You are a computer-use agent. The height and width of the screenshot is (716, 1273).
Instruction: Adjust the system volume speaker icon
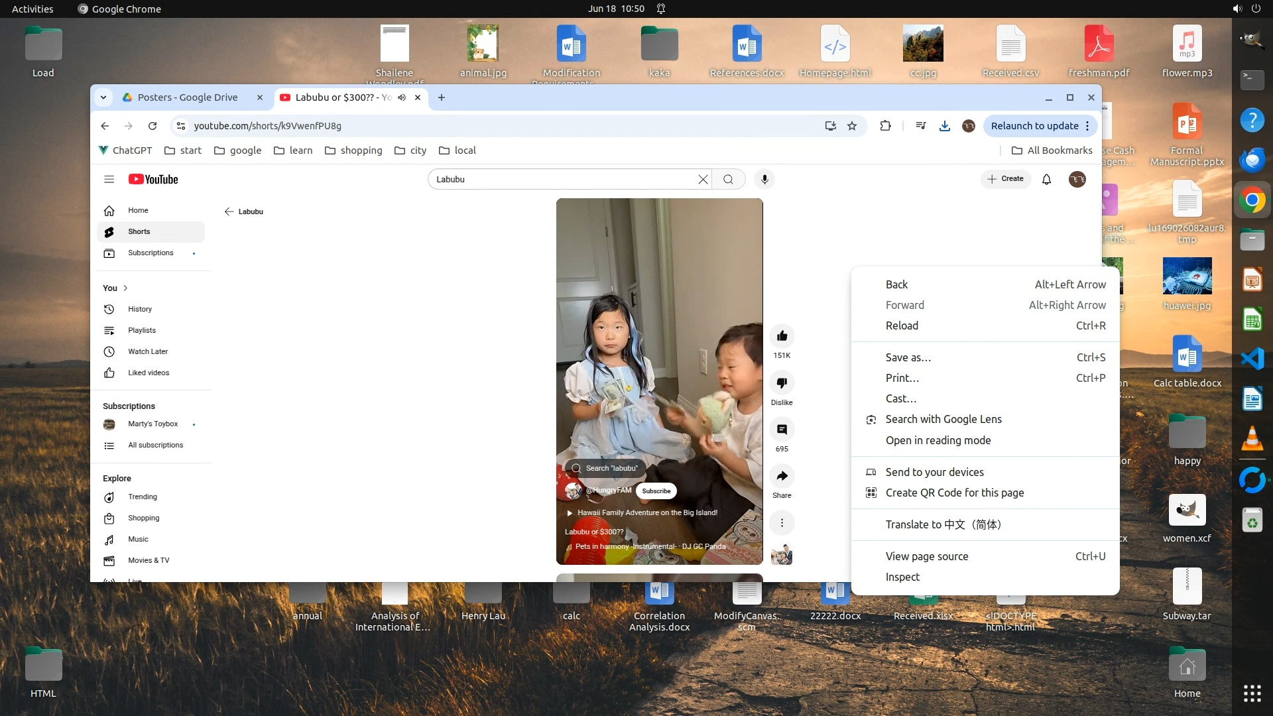point(1237,9)
